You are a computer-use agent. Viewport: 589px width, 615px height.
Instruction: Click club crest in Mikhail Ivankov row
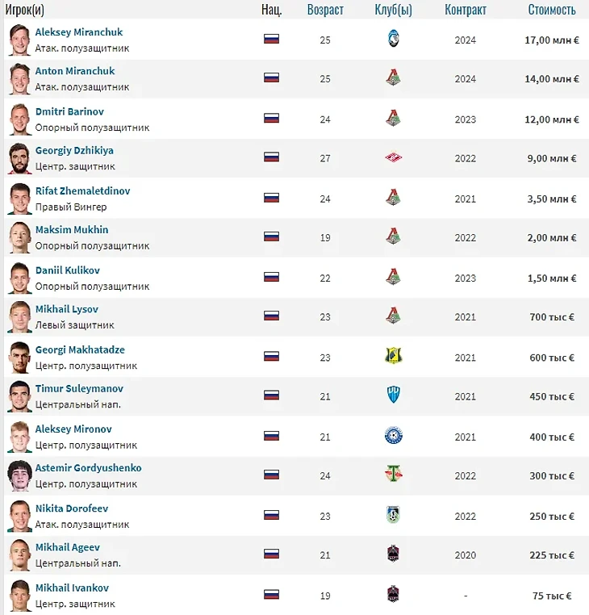pos(393,594)
